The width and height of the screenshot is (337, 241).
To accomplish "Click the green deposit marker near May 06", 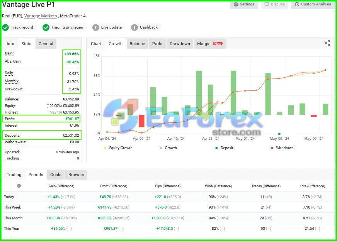I will tap(279, 134).
